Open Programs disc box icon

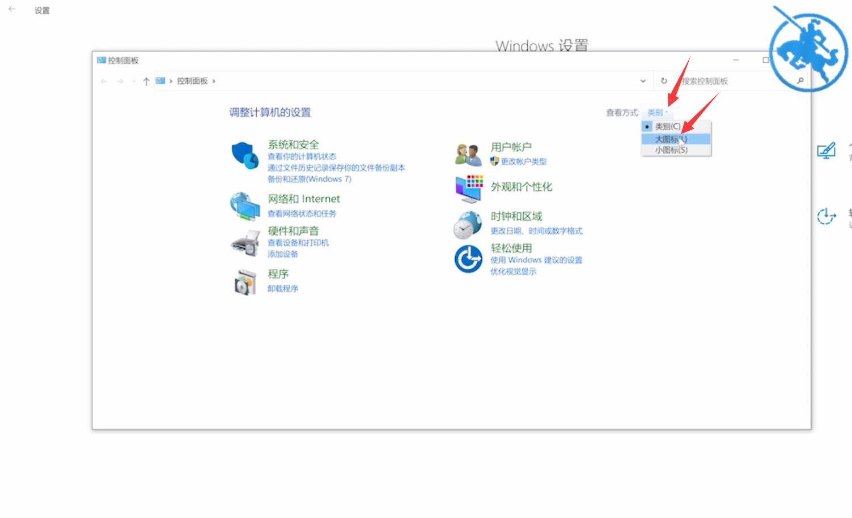pyautogui.click(x=245, y=281)
